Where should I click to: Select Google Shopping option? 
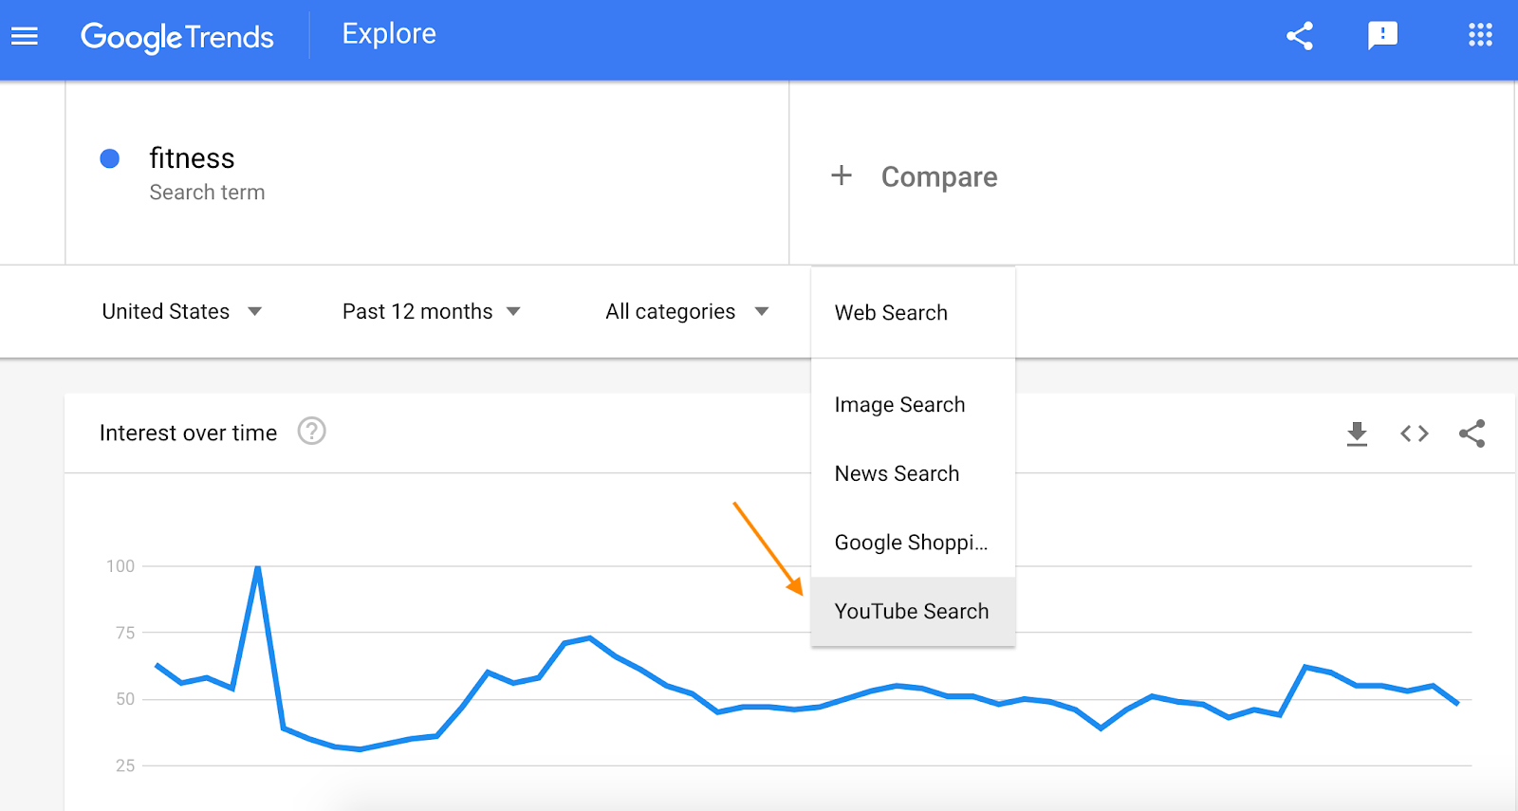tap(911, 543)
